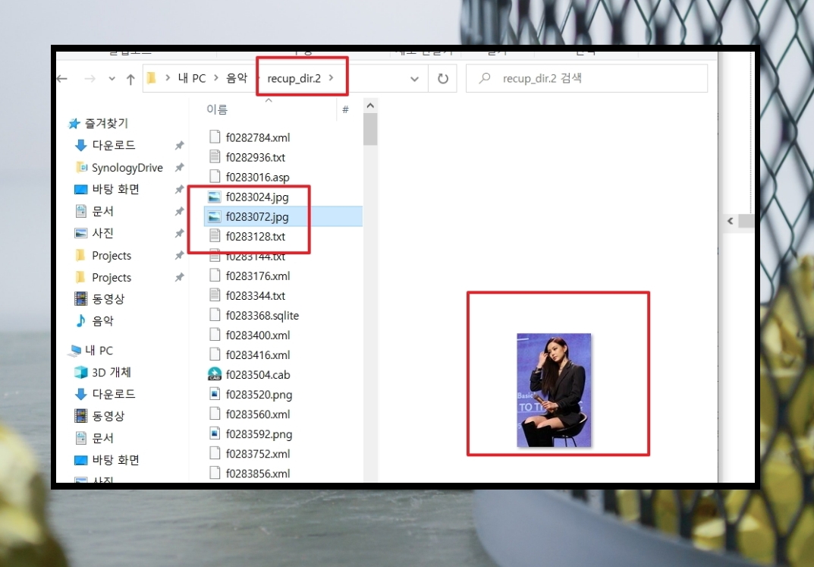The image size is (814, 567).
Task: Refresh the recup_dir.2 folder
Action: pos(443,79)
